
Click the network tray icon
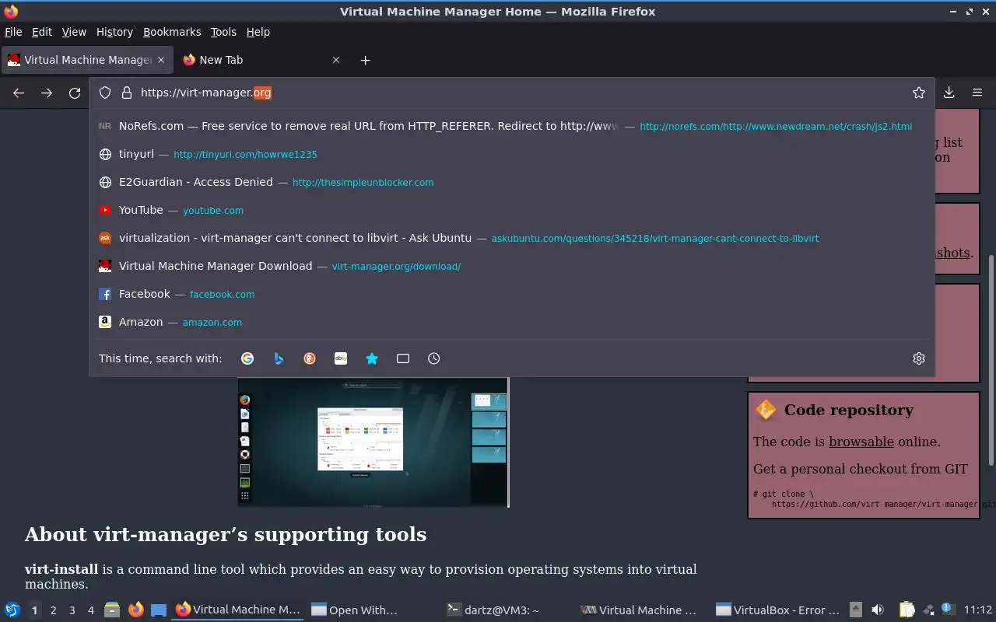click(928, 610)
